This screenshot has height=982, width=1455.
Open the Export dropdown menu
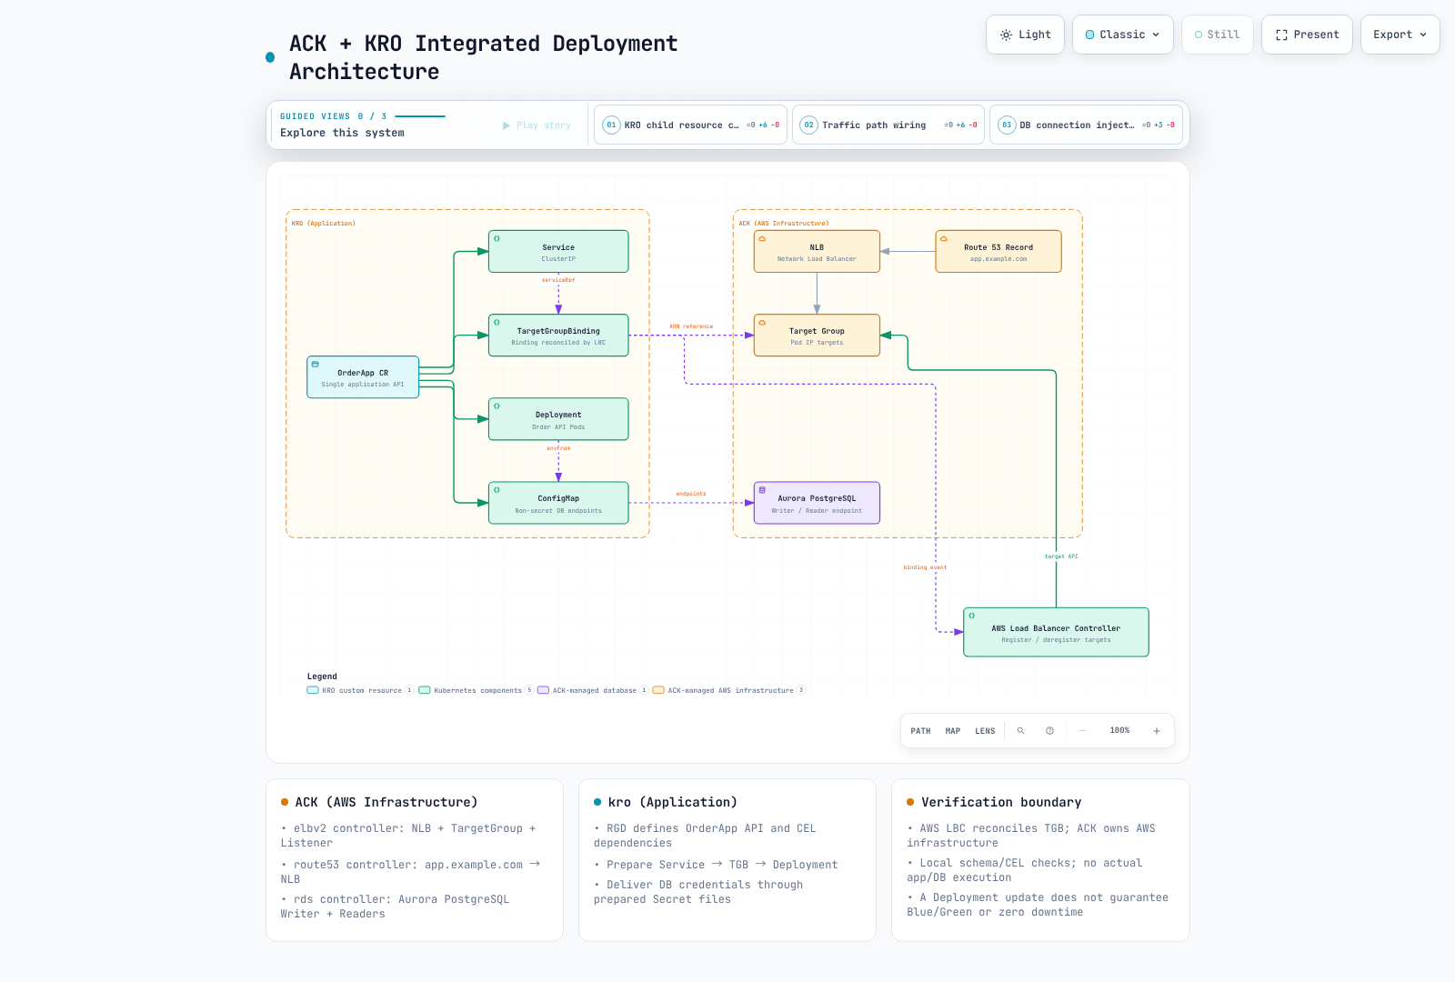tap(1400, 35)
